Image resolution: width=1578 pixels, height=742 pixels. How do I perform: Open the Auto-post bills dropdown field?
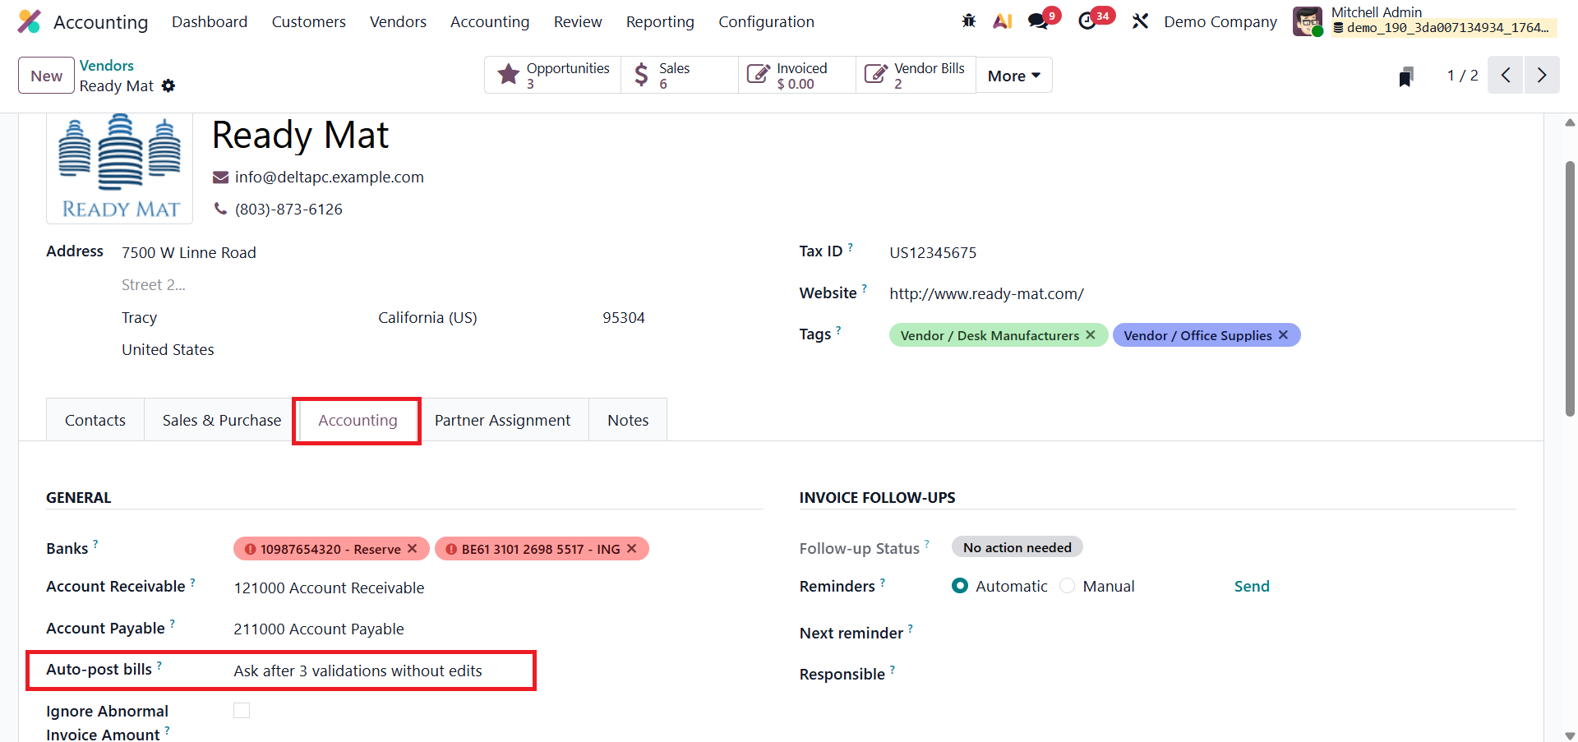[x=358, y=671]
